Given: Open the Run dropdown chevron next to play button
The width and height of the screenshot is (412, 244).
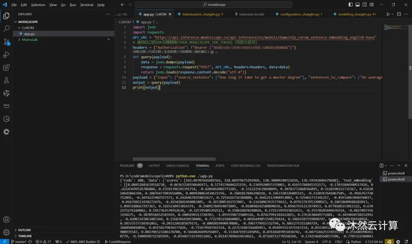Looking at the screenshot, I should (x=393, y=14).
